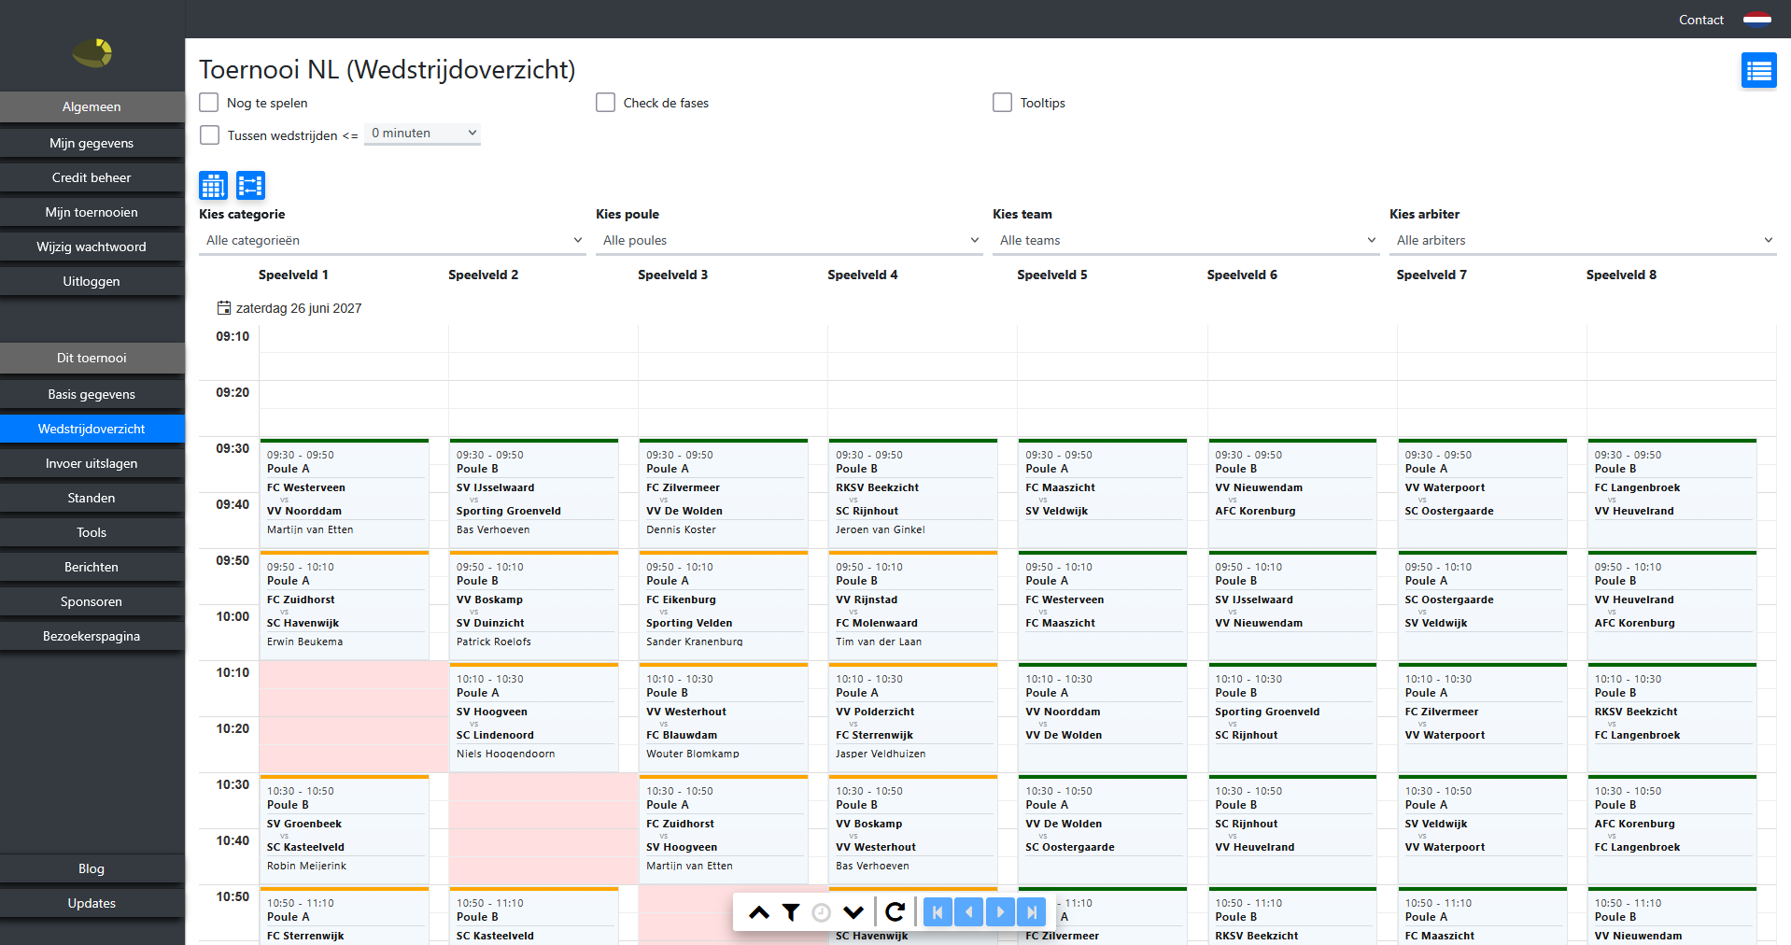Select match FC Westerveen vs VV Noorddam at 09:30
This screenshot has height=945, width=1791.
[344, 493]
